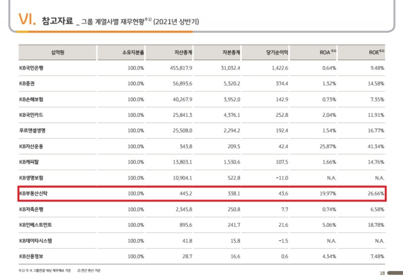Viewport: 403px width, 279px height.
Task: Select net income value '142.9'
Action: [x=282, y=99]
